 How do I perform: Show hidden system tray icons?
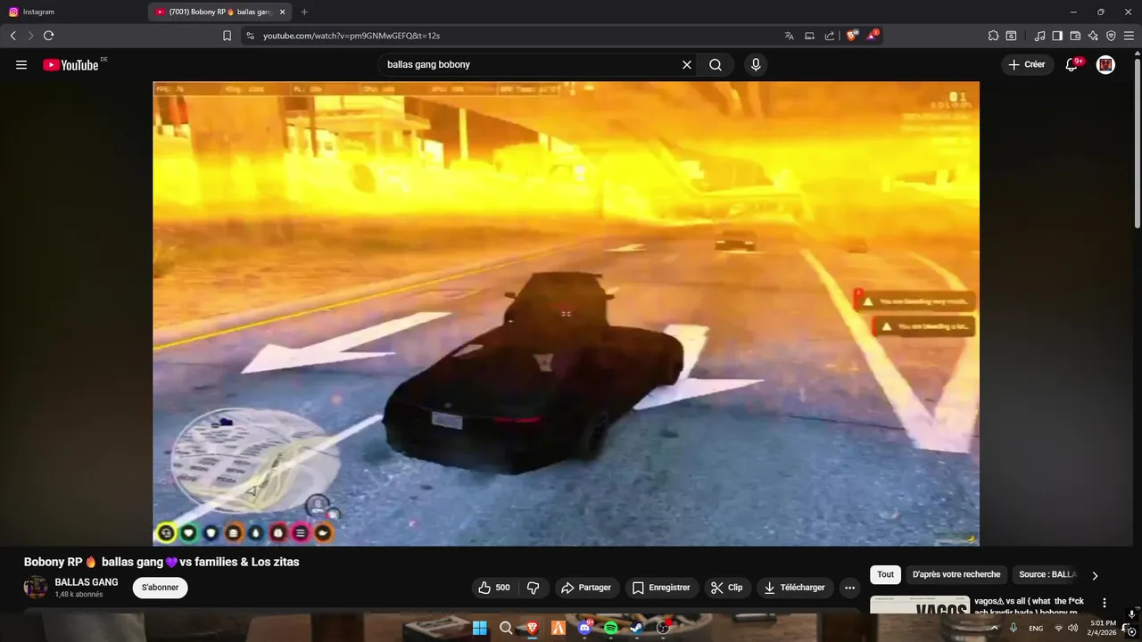[x=994, y=628]
